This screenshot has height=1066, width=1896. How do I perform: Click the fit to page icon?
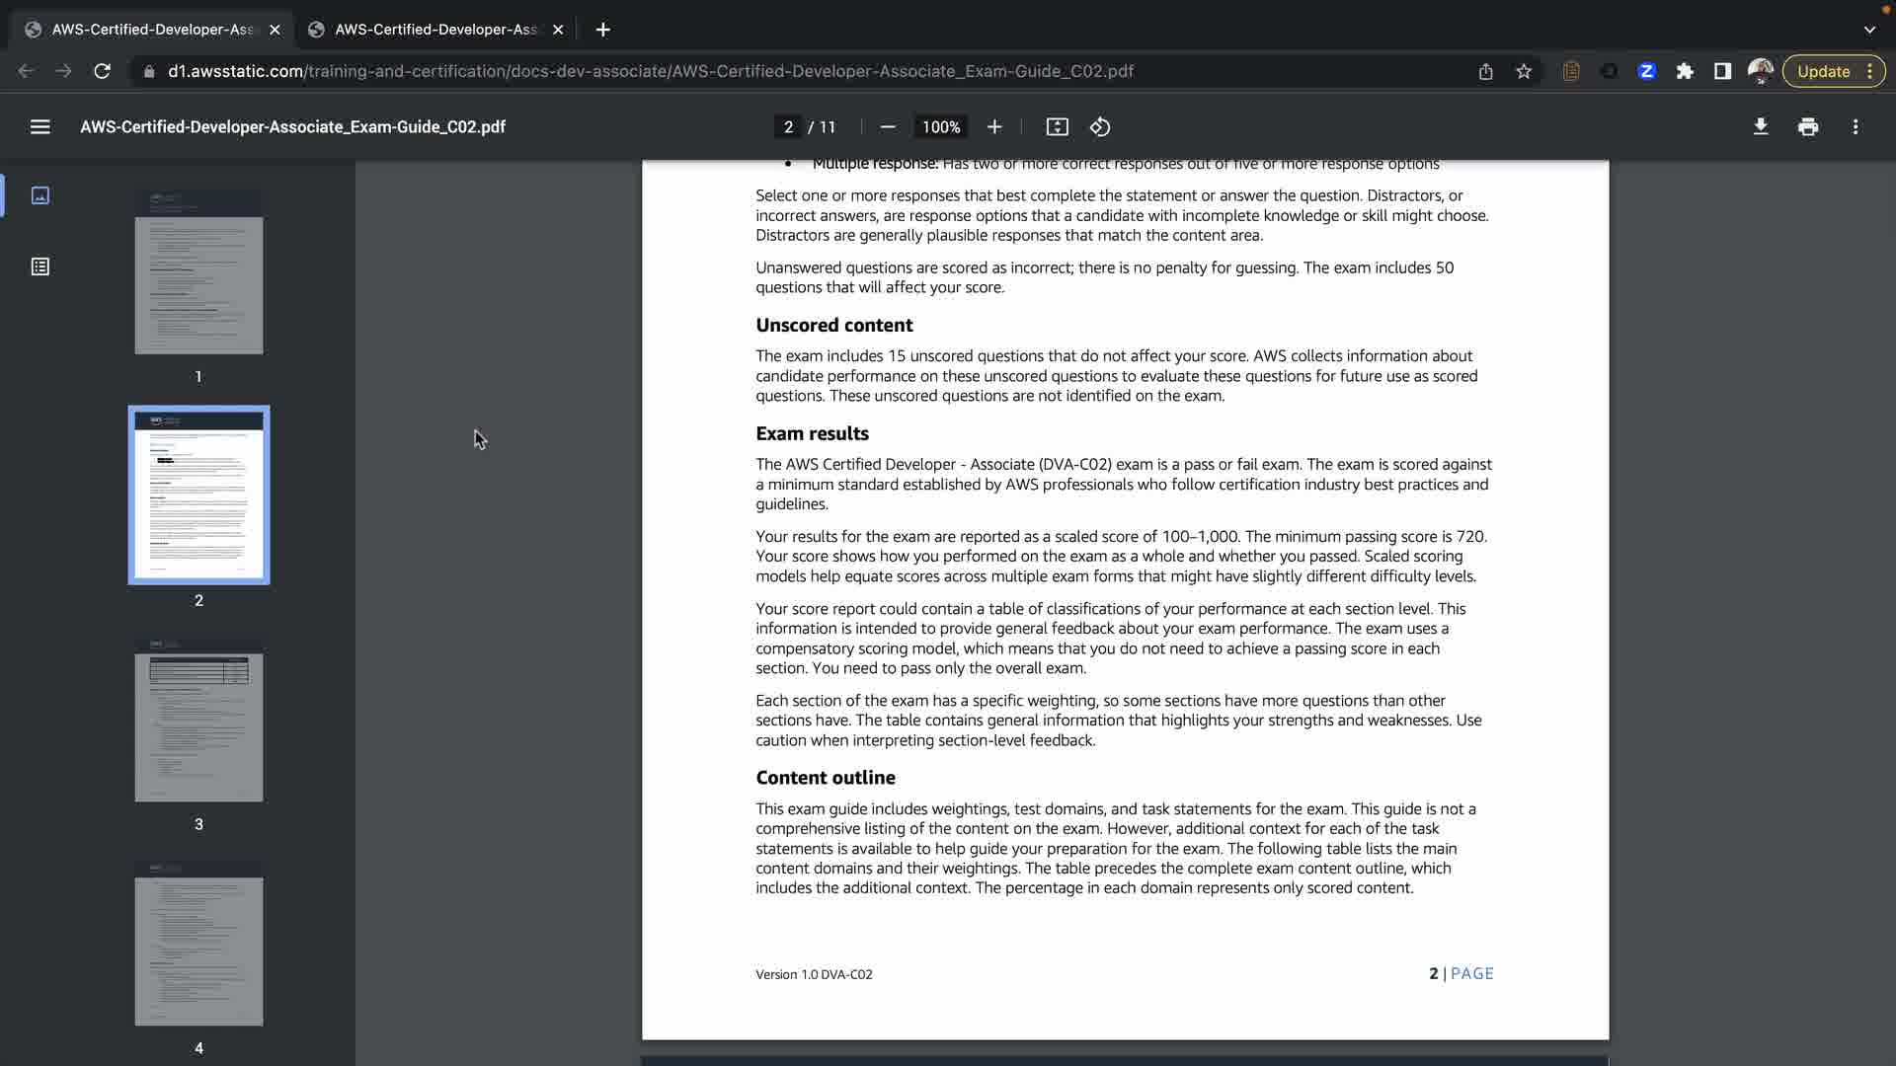coord(1057,126)
